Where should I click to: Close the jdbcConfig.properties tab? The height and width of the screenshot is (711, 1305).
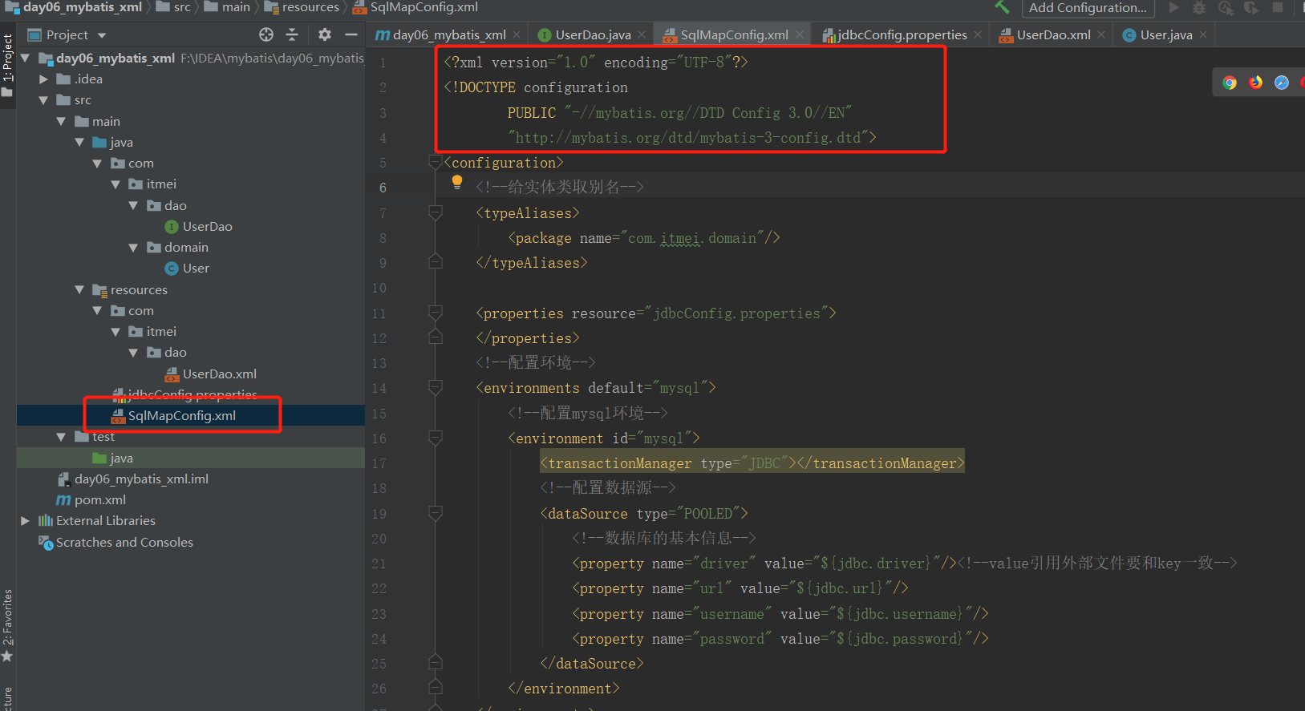978,34
